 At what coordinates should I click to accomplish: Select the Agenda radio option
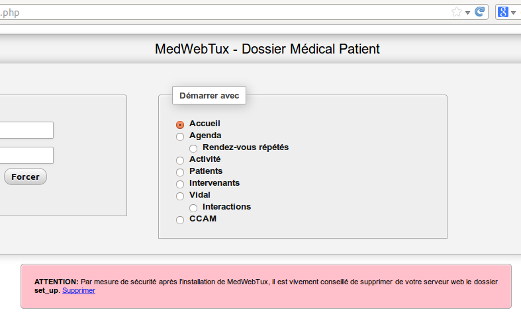[180, 137]
